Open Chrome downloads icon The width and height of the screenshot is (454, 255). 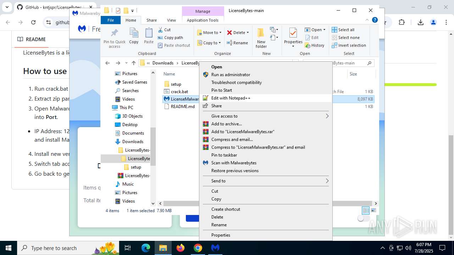(420, 22)
